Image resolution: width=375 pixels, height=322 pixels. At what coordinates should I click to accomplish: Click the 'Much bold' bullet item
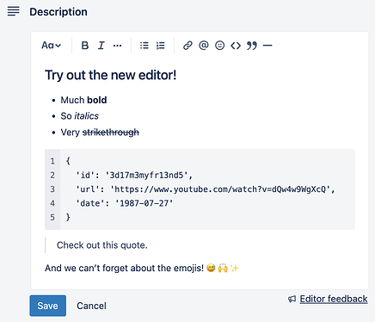83,100
